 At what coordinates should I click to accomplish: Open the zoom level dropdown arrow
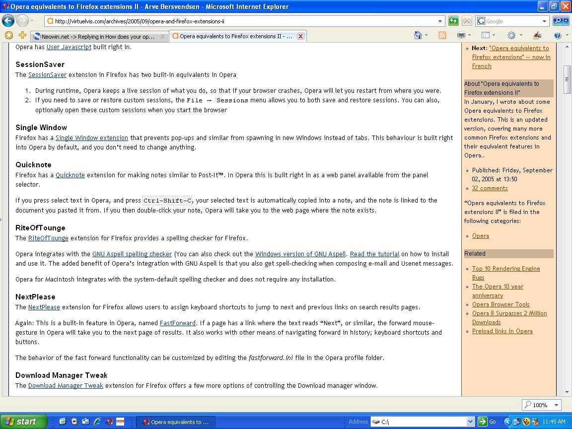(556, 405)
